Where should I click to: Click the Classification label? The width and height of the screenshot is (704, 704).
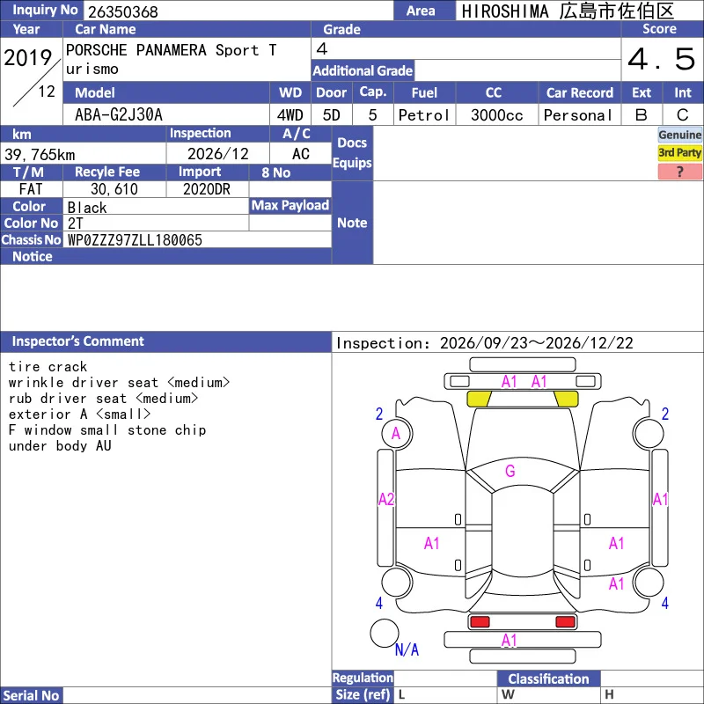pyautogui.click(x=548, y=678)
